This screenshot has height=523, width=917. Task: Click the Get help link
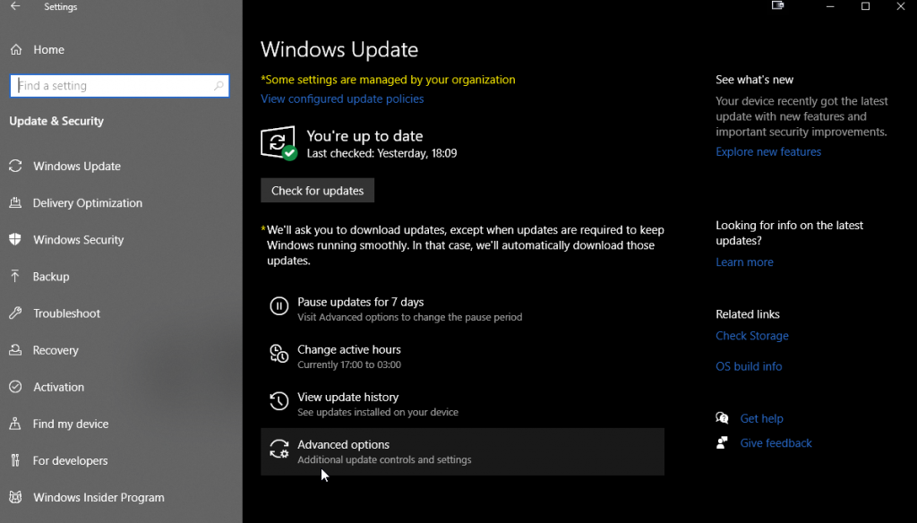[x=761, y=418]
